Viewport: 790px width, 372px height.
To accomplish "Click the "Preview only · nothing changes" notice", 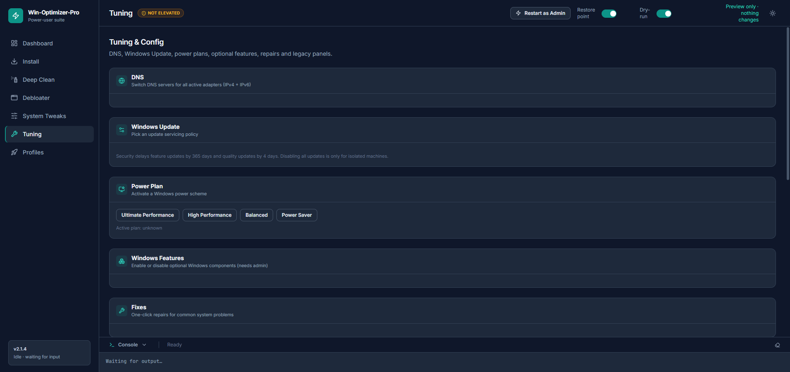I will 742,13.
